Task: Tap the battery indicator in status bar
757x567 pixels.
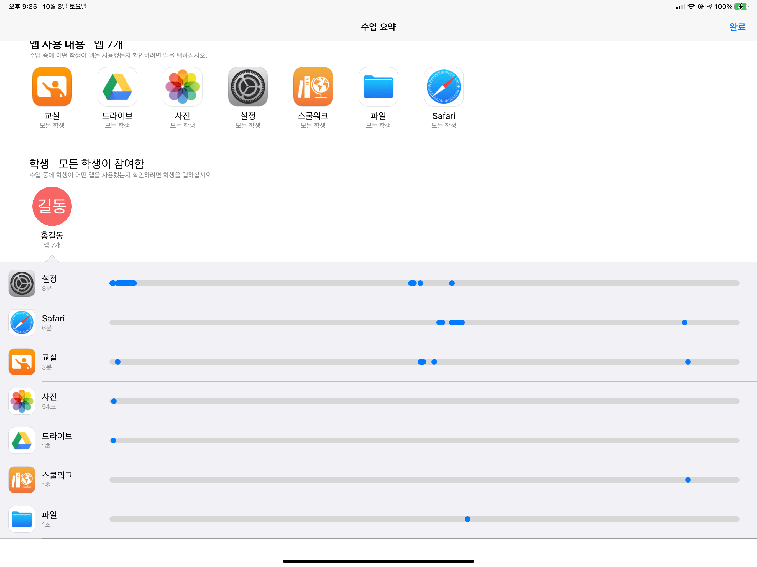Action: pyautogui.click(x=741, y=6)
